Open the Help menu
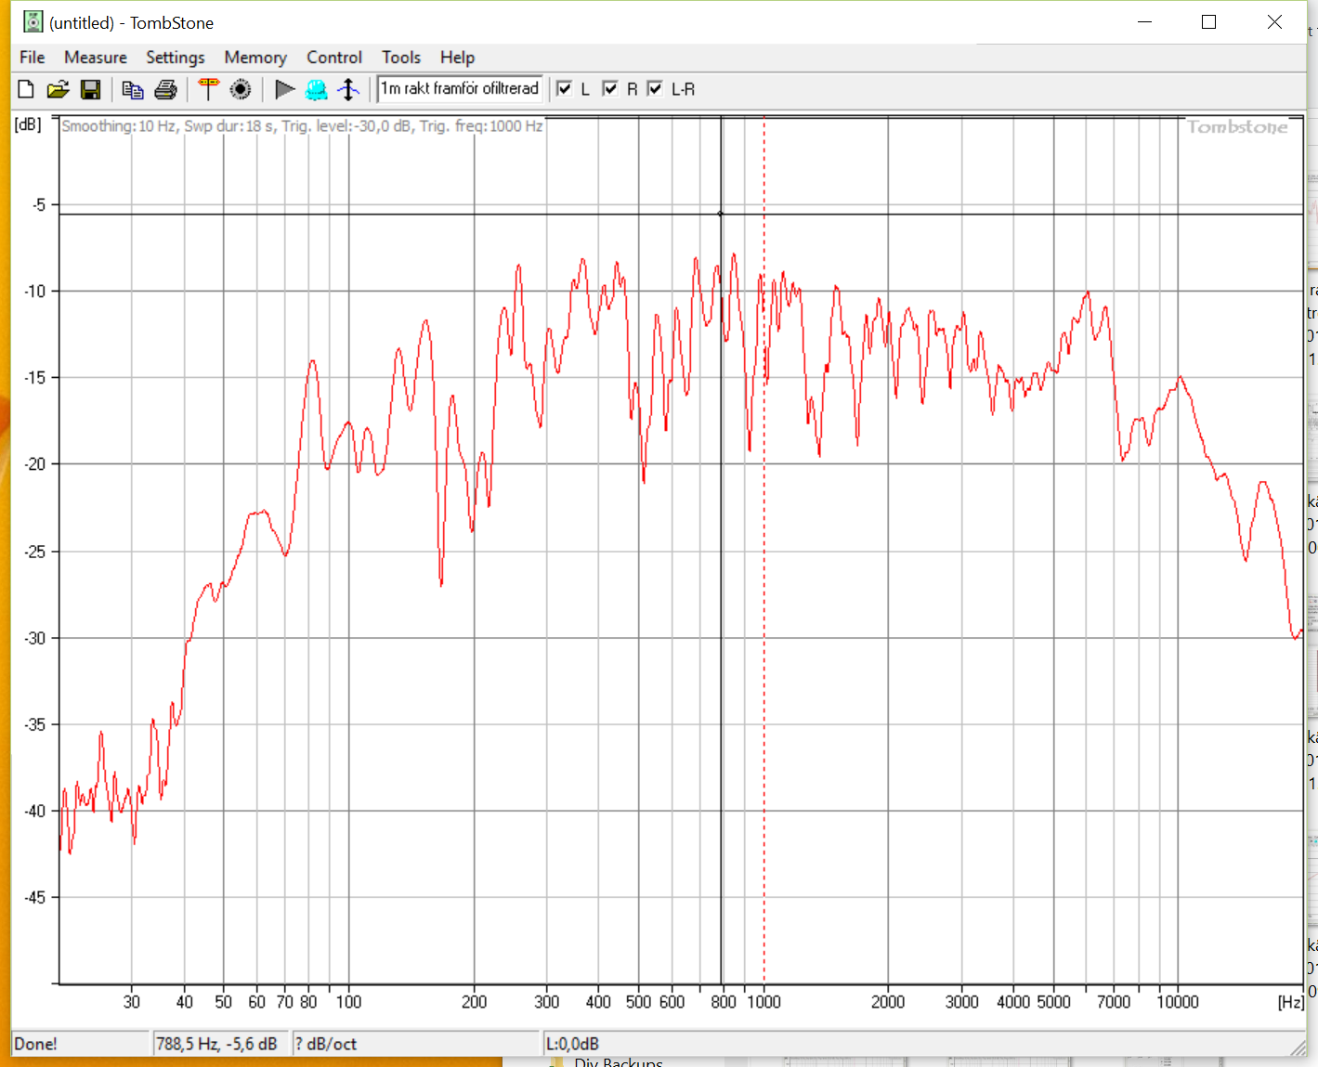This screenshot has width=1318, height=1067. pyautogui.click(x=457, y=58)
